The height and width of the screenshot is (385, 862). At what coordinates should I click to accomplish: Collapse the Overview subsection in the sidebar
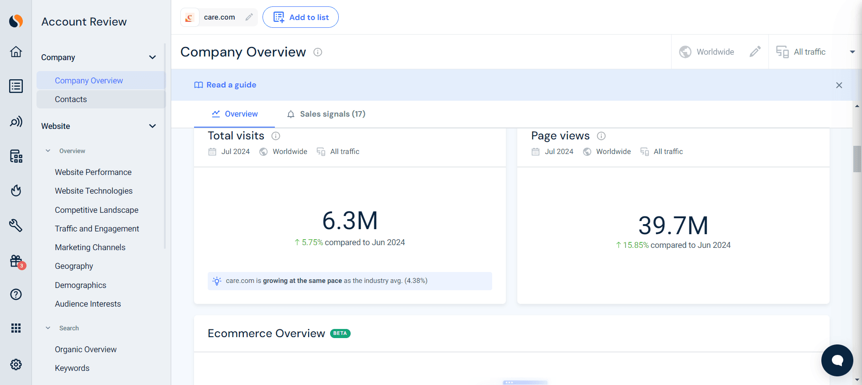(48, 151)
